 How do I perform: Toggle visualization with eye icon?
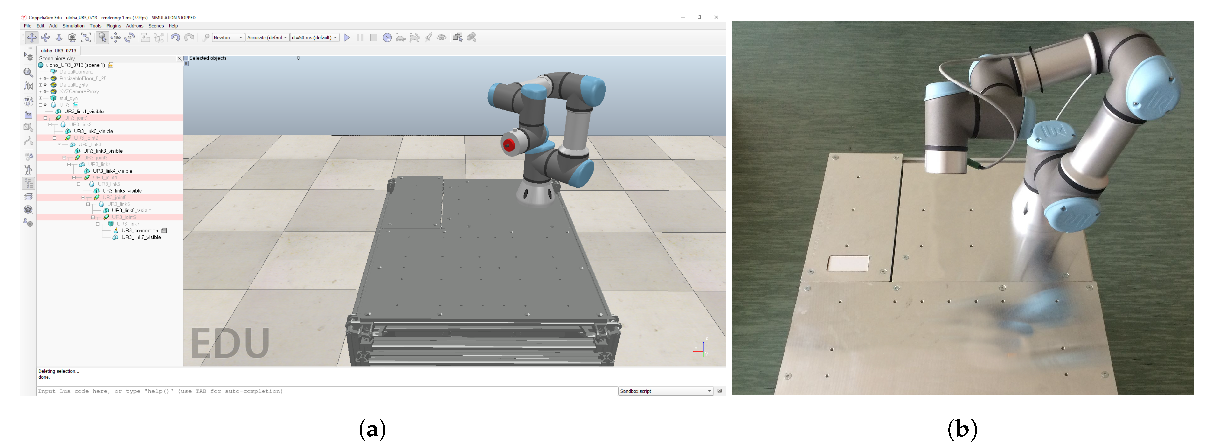[441, 38]
